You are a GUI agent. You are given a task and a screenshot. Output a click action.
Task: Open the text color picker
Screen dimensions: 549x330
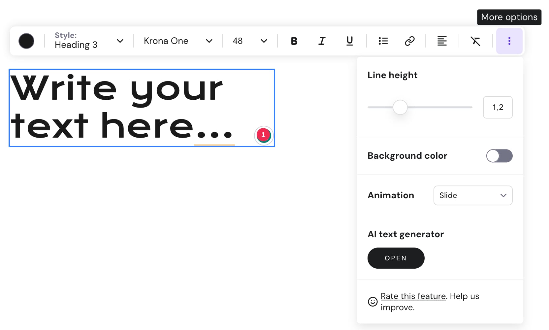pos(26,41)
